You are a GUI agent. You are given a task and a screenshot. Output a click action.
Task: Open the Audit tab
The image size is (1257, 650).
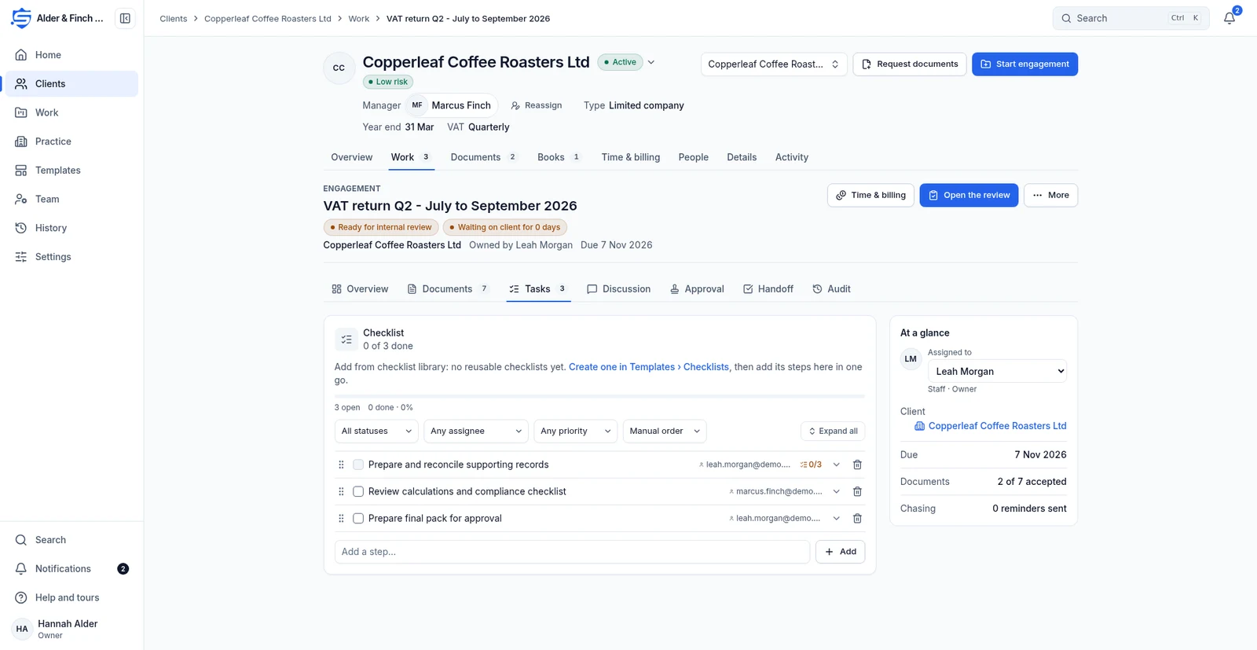831,289
